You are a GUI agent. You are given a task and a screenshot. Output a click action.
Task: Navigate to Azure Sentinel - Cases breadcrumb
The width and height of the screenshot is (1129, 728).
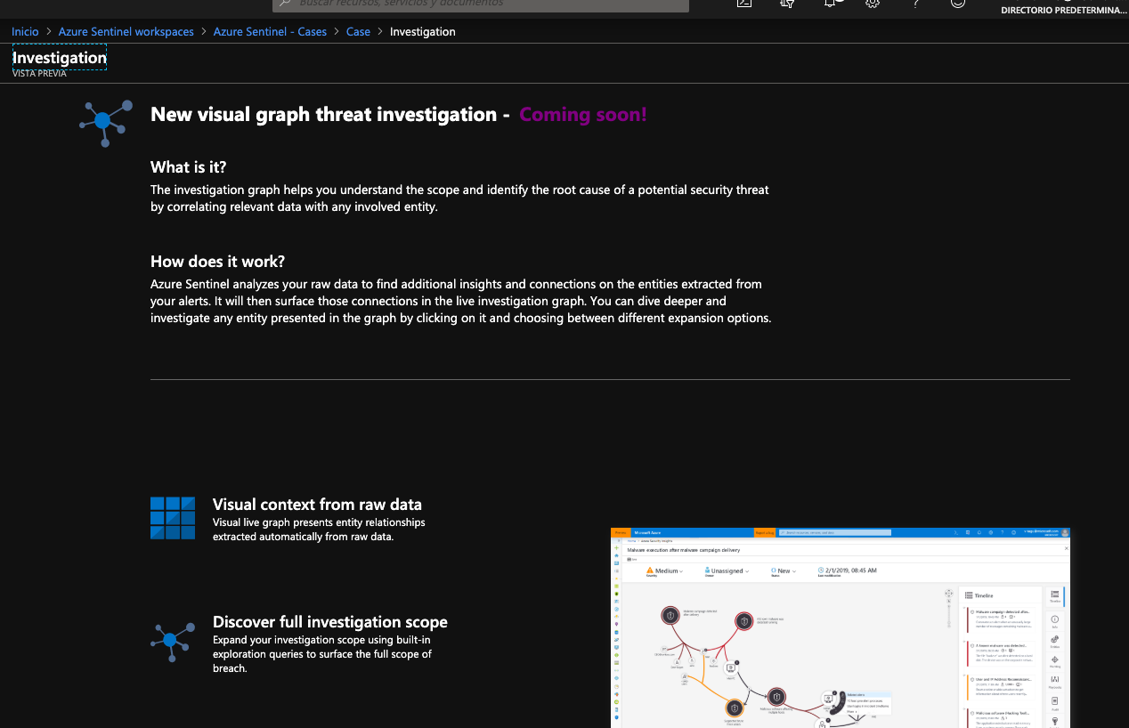pyautogui.click(x=270, y=31)
